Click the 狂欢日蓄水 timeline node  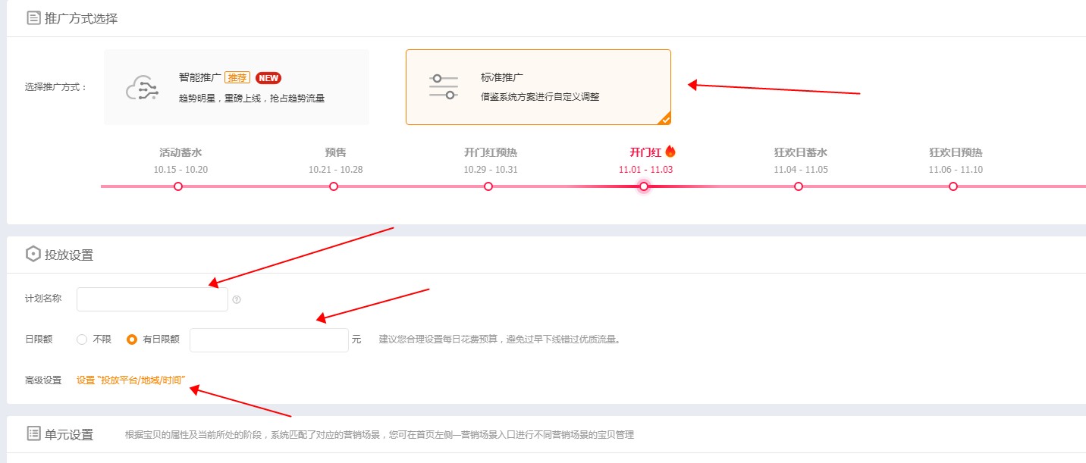tap(798, 185)
